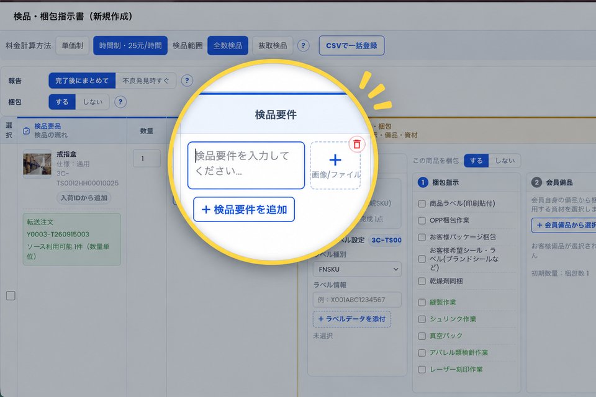The height and width of the screenshot is (397, 596).
Task: Click the 戒指盒 product thumbnail
Action: [x=37, y=164]
